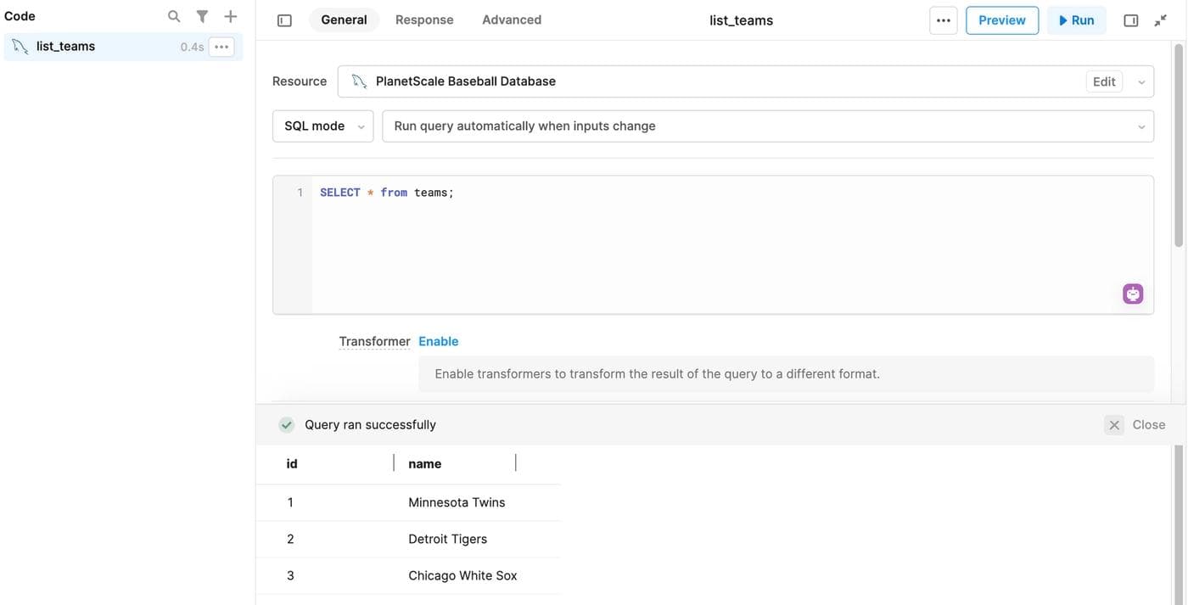Image resolution: width=1188 pixels, height=605 pixels.
Task: Expand the SQL mode dropdown
Action: [322, 126]
